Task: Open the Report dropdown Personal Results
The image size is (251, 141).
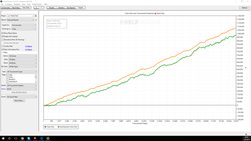Action: [20, 20]
